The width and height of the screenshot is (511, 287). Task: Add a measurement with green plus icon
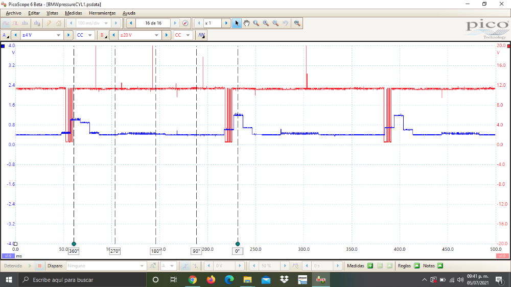tap(370, 266)
